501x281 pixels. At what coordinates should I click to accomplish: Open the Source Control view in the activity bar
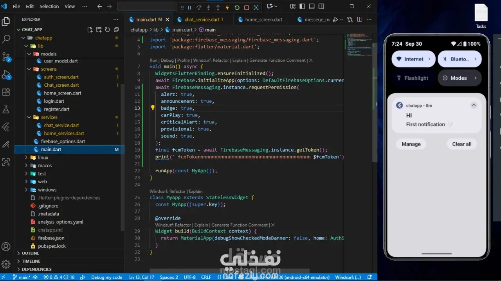(x=6, y=57)
